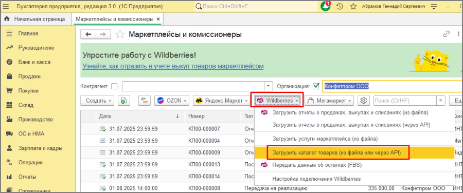Screen dimensions: 463x193
Task: Open Настройка подключения Wildberries
Action: point(316,179)
